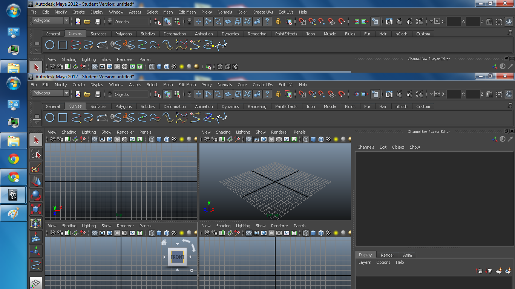Open Object menu in Channel Box
Viewport: 515px width, 289px height.
click(x=398, y=147)
